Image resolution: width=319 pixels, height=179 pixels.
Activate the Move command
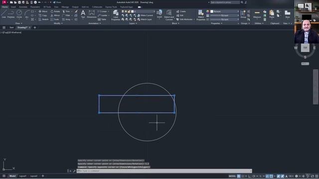click(x=43, y=11)
